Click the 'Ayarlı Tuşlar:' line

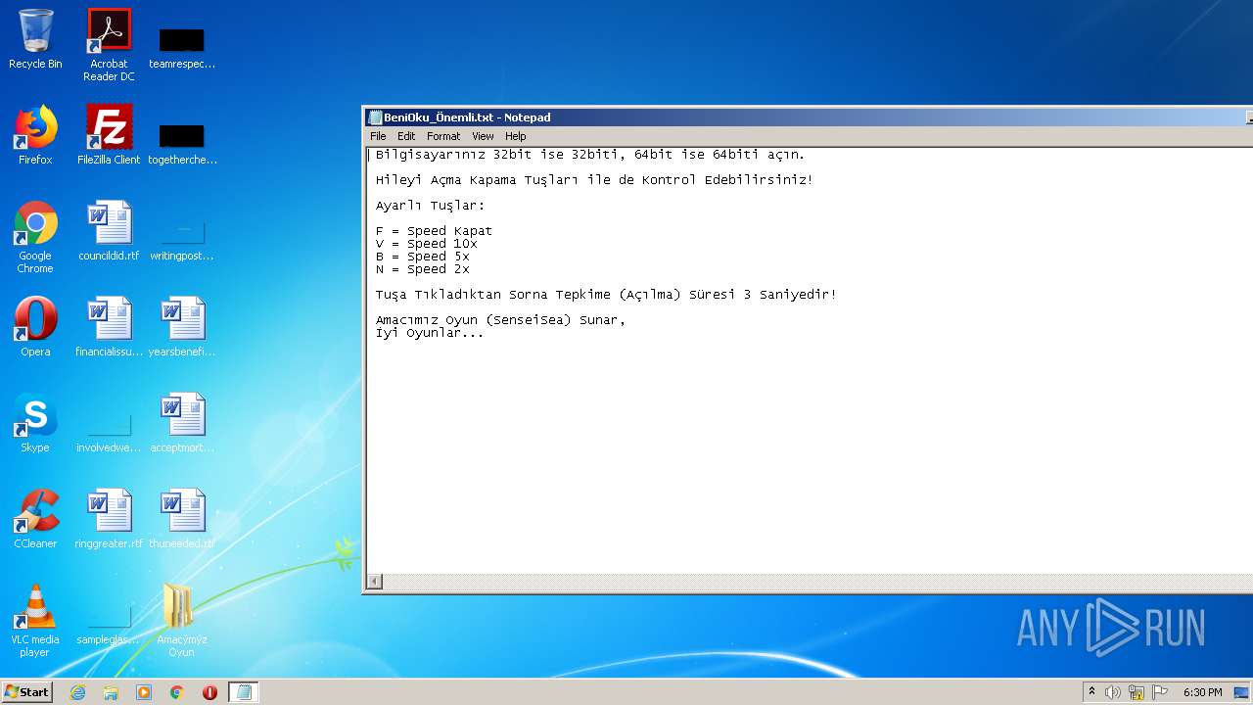pos(430,206)
